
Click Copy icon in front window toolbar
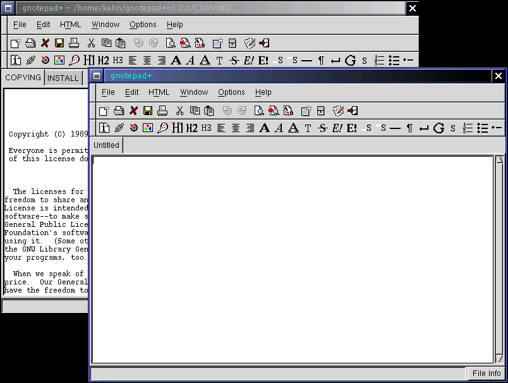point(195,111)
